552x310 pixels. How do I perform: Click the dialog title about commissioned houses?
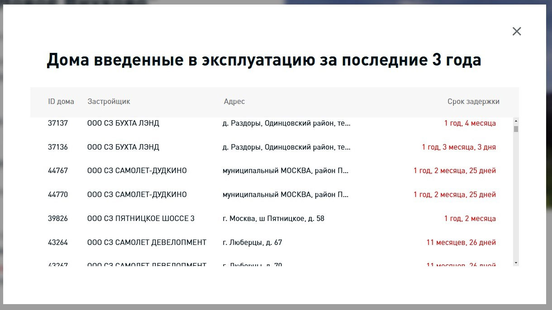pos(264,60)
